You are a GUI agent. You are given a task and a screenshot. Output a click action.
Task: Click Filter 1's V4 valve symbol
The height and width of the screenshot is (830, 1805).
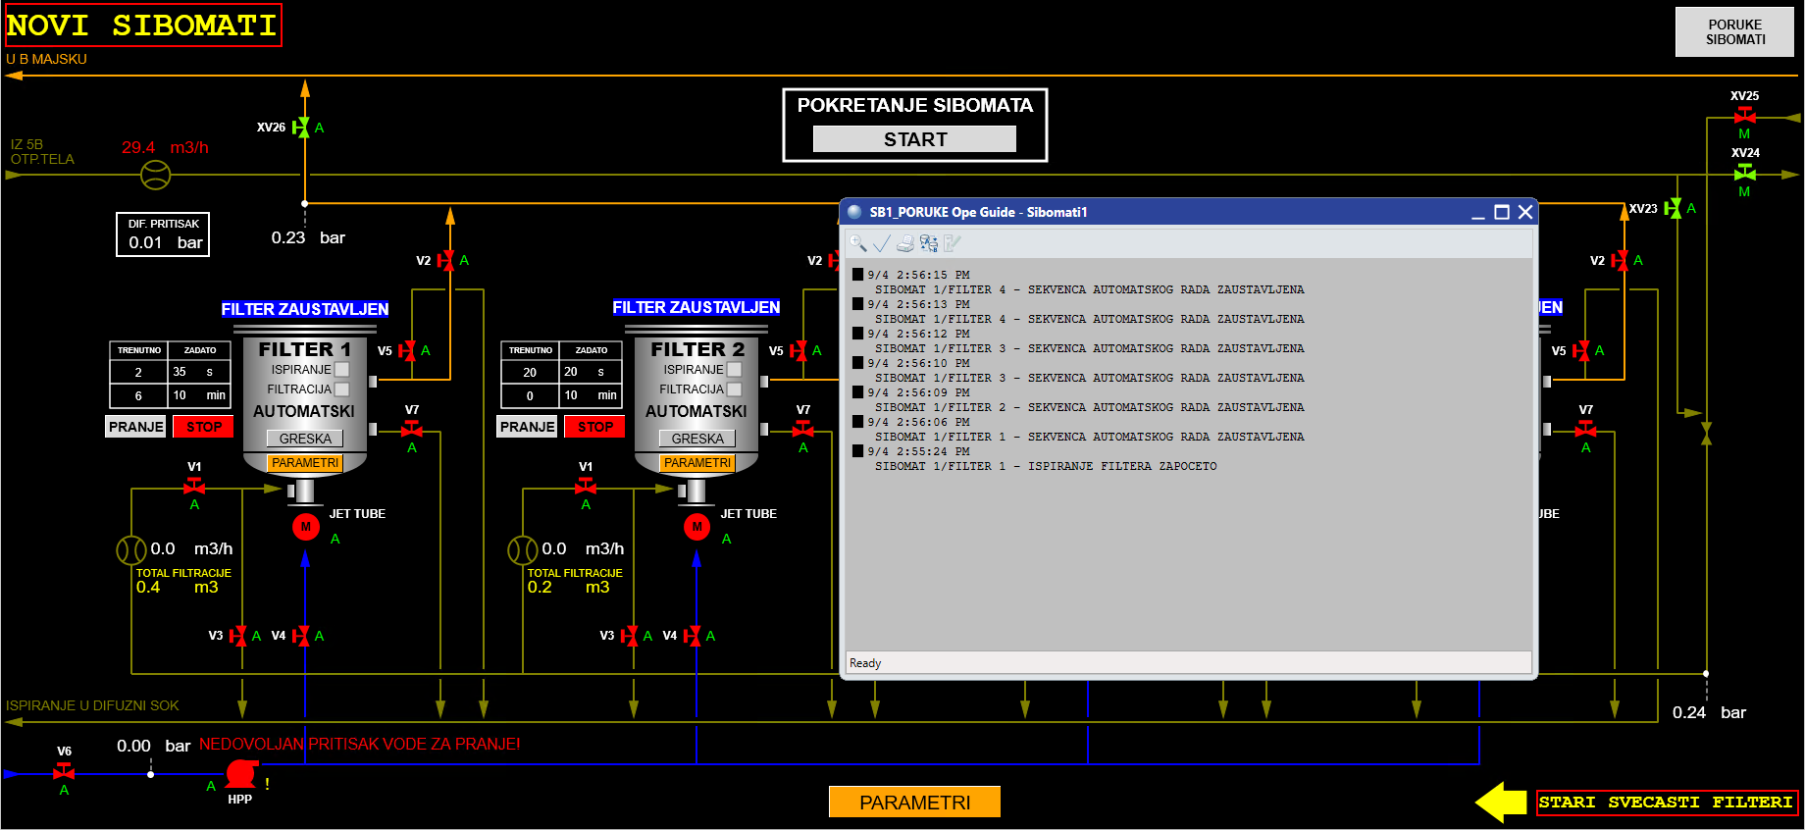click(x=302, y=636)
